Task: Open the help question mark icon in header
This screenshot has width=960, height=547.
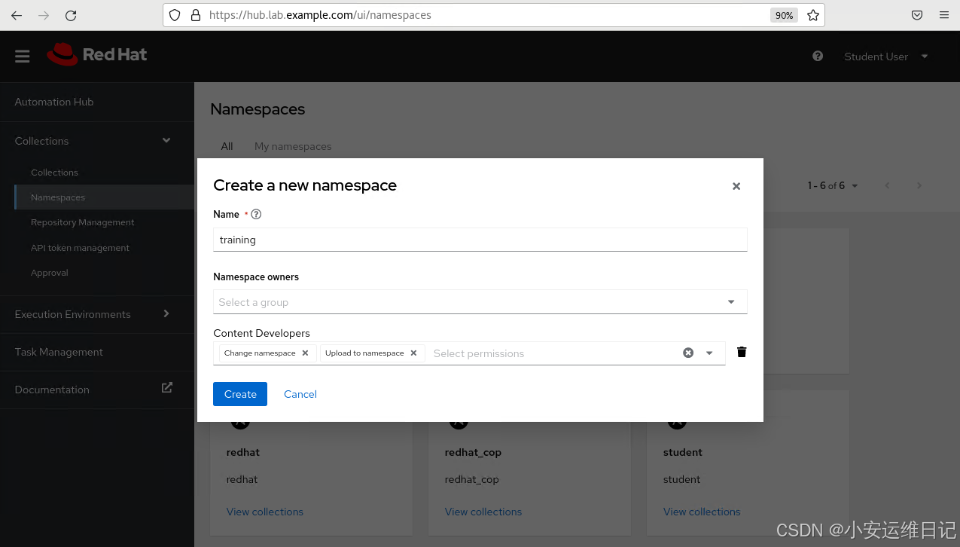Action: coord(818,56)
